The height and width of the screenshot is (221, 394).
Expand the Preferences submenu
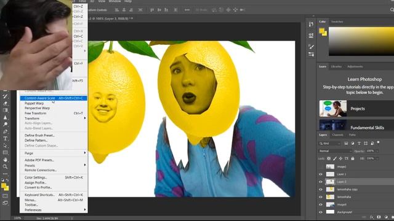point(54,210)
